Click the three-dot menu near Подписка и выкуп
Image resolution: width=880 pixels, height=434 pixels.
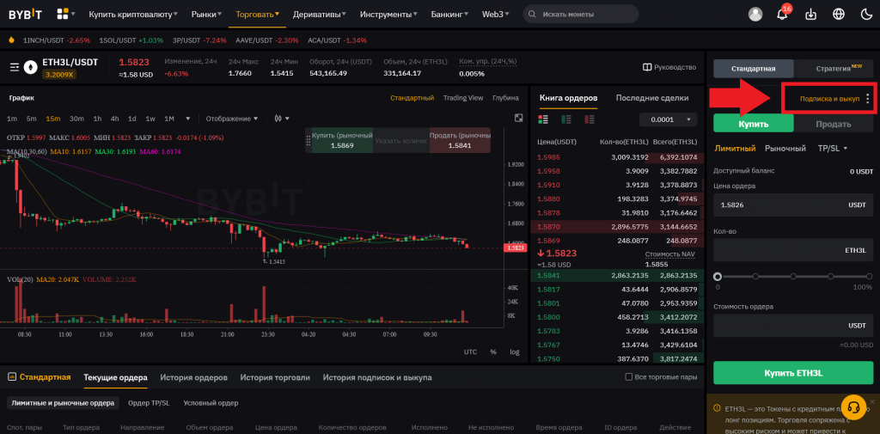pos(867,99)
